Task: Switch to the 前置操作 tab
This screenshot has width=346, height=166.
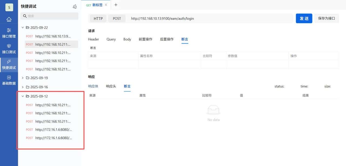Action: pos(145,39)
